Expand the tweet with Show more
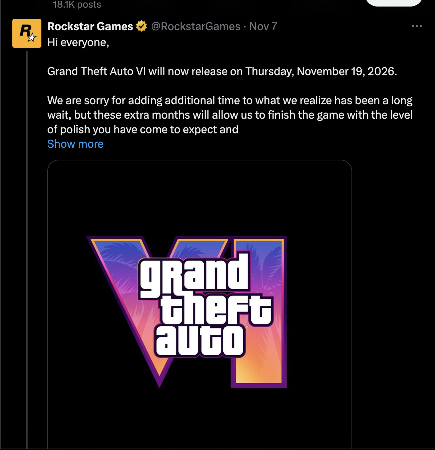Screen dimensions: 435x450 point(75,144)
